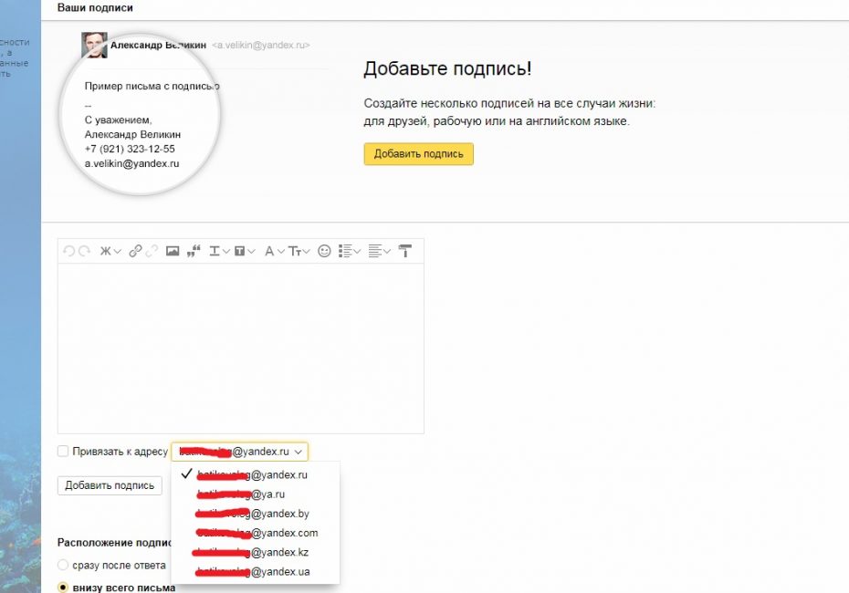Insert an image into the signature

[x=173, y=251]
